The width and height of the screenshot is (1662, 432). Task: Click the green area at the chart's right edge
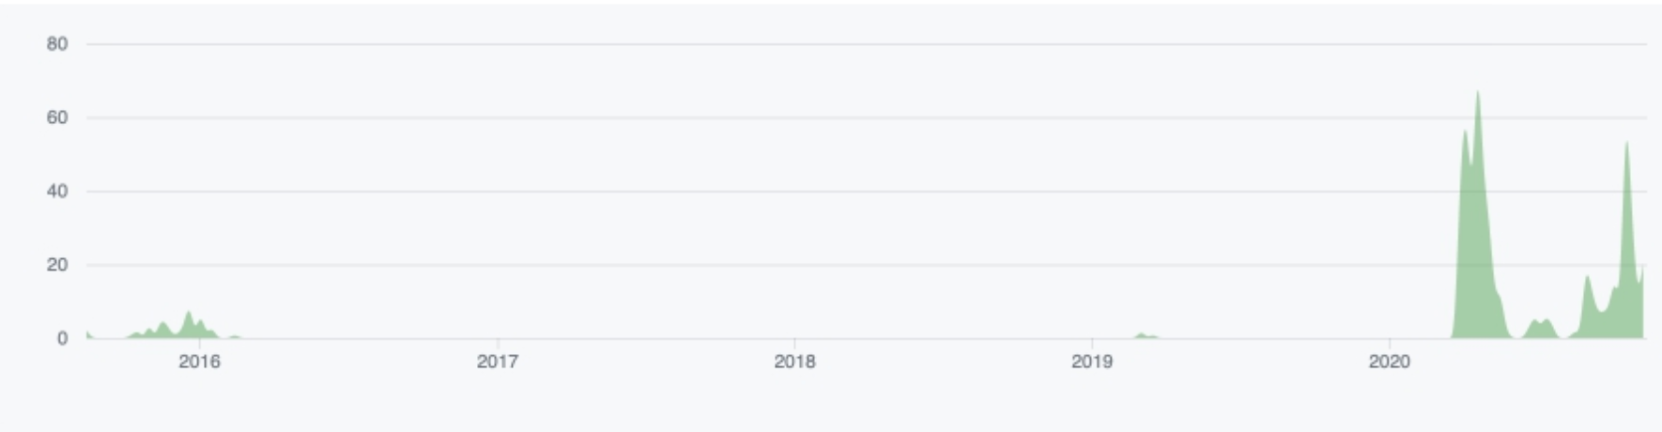click(1641, 305)
